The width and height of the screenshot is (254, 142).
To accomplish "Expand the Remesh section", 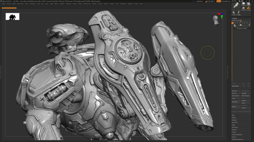I will click(x=234, y=129).
